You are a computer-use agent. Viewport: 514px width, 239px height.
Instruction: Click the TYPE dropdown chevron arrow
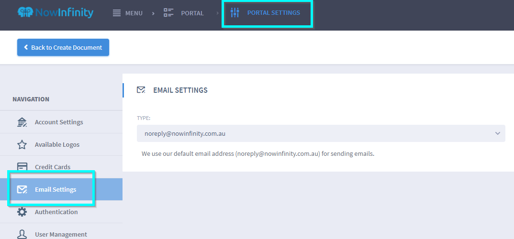(x=498, y=133)
